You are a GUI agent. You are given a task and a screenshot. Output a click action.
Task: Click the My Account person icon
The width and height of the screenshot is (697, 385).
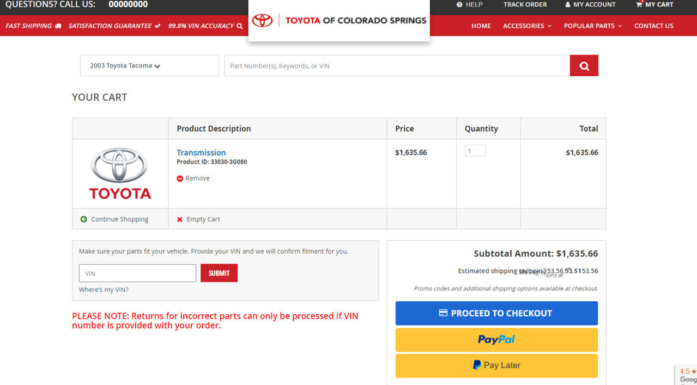(x=568, y=4)
